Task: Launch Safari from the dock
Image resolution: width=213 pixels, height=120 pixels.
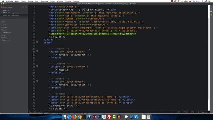Action: 69,117
